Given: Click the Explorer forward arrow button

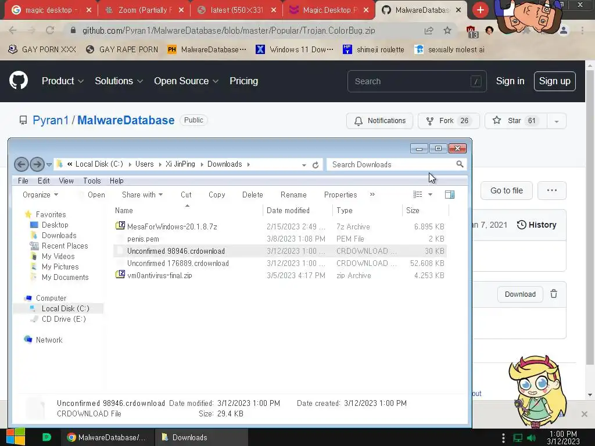Looking at the screenshot, I should 37,164.
